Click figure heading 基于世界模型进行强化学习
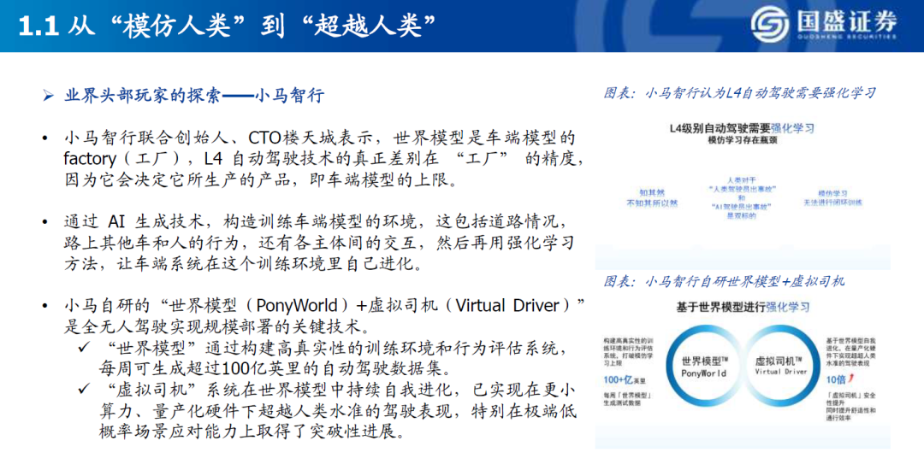The image size is (924, 464). [742, 308]
